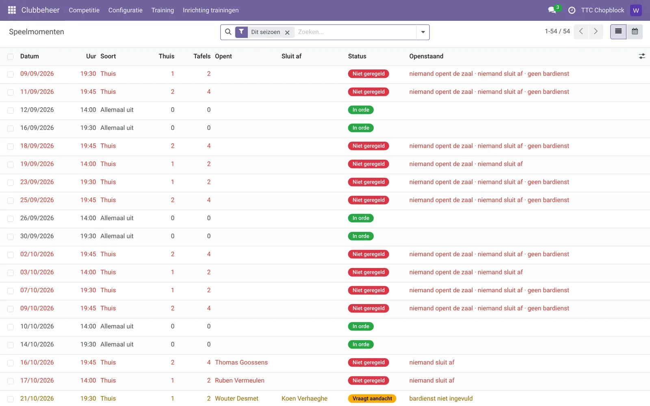
Task: Tick the checkbox for 30/09/2026
Action: [x=11, y=237]
